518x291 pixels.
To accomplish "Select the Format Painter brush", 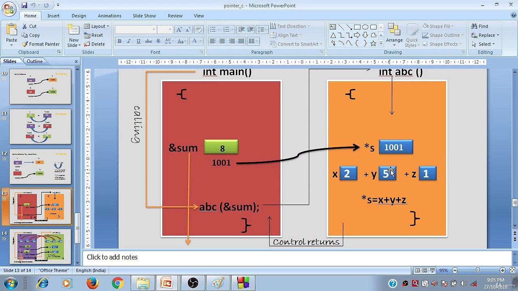I will tap(25, 44).
